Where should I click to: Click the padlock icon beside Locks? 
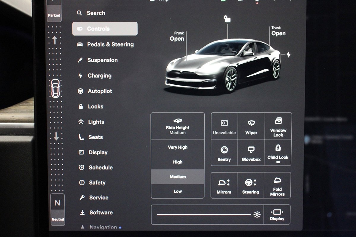(x=81, y=107)
